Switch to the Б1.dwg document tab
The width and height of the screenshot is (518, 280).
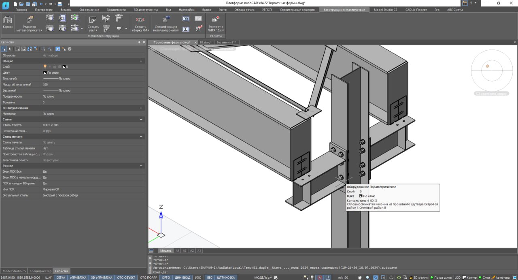206,42
